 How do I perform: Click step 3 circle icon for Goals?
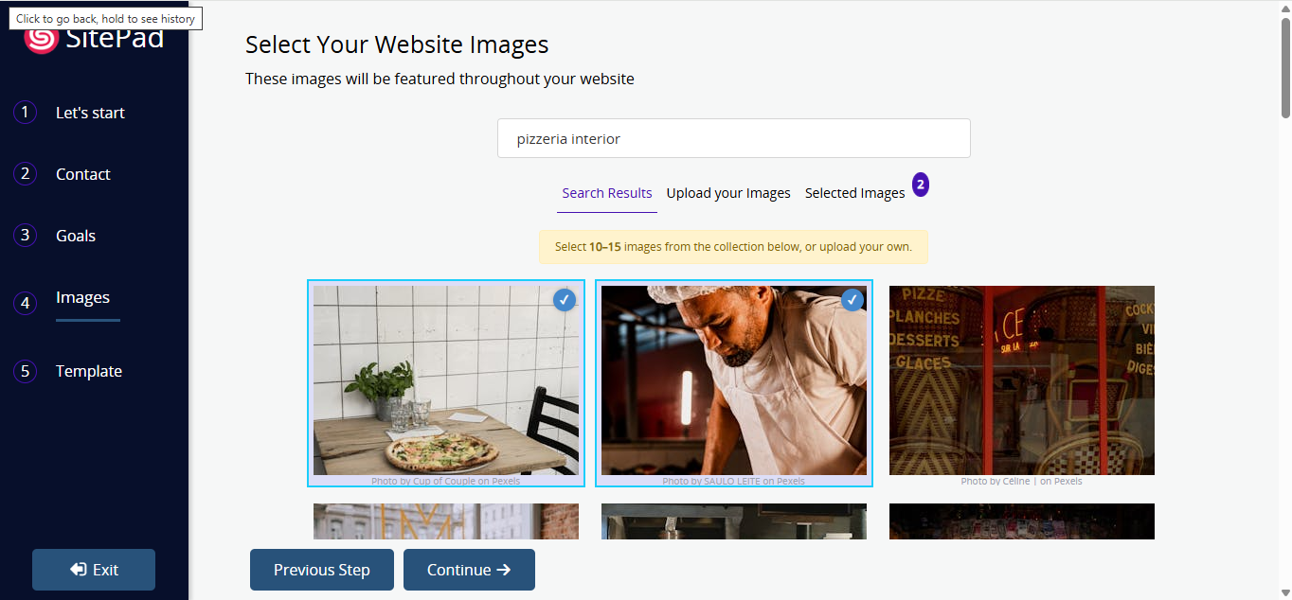25,236
